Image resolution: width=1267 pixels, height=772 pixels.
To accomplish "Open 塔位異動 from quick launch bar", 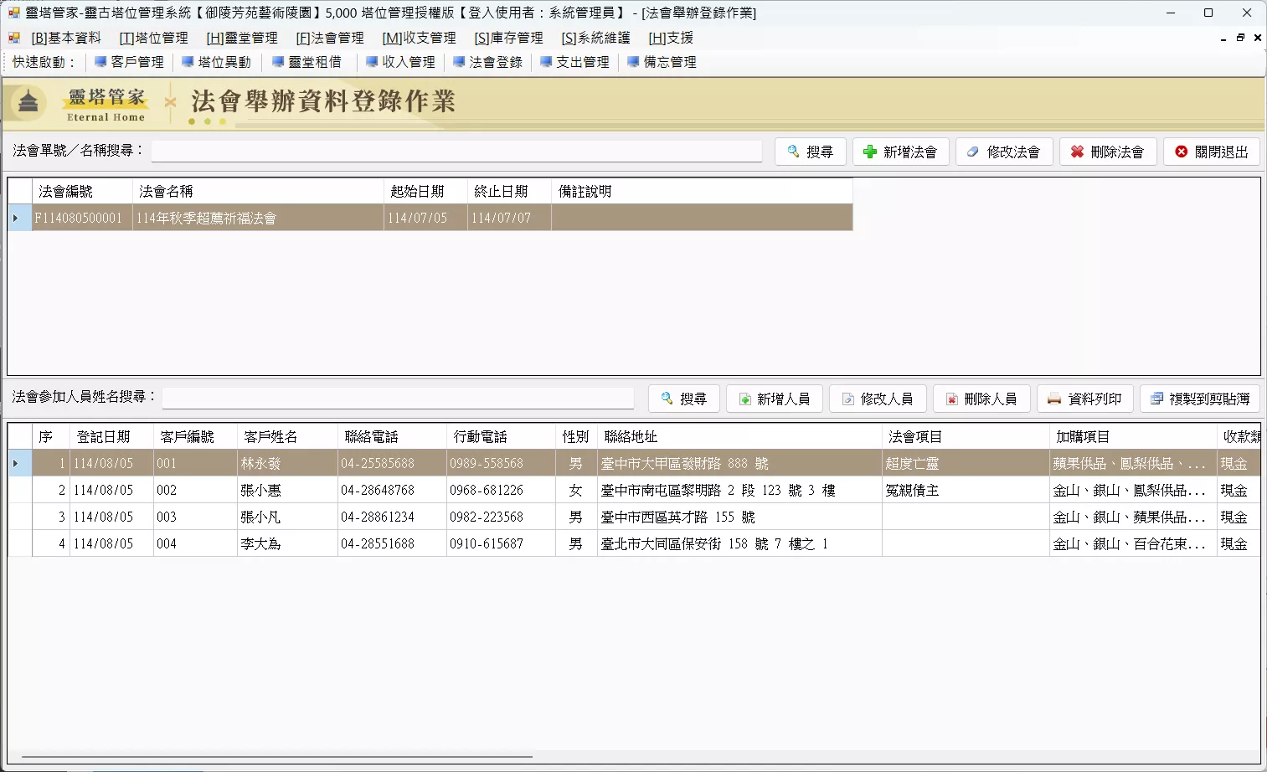I will point(216,62).
